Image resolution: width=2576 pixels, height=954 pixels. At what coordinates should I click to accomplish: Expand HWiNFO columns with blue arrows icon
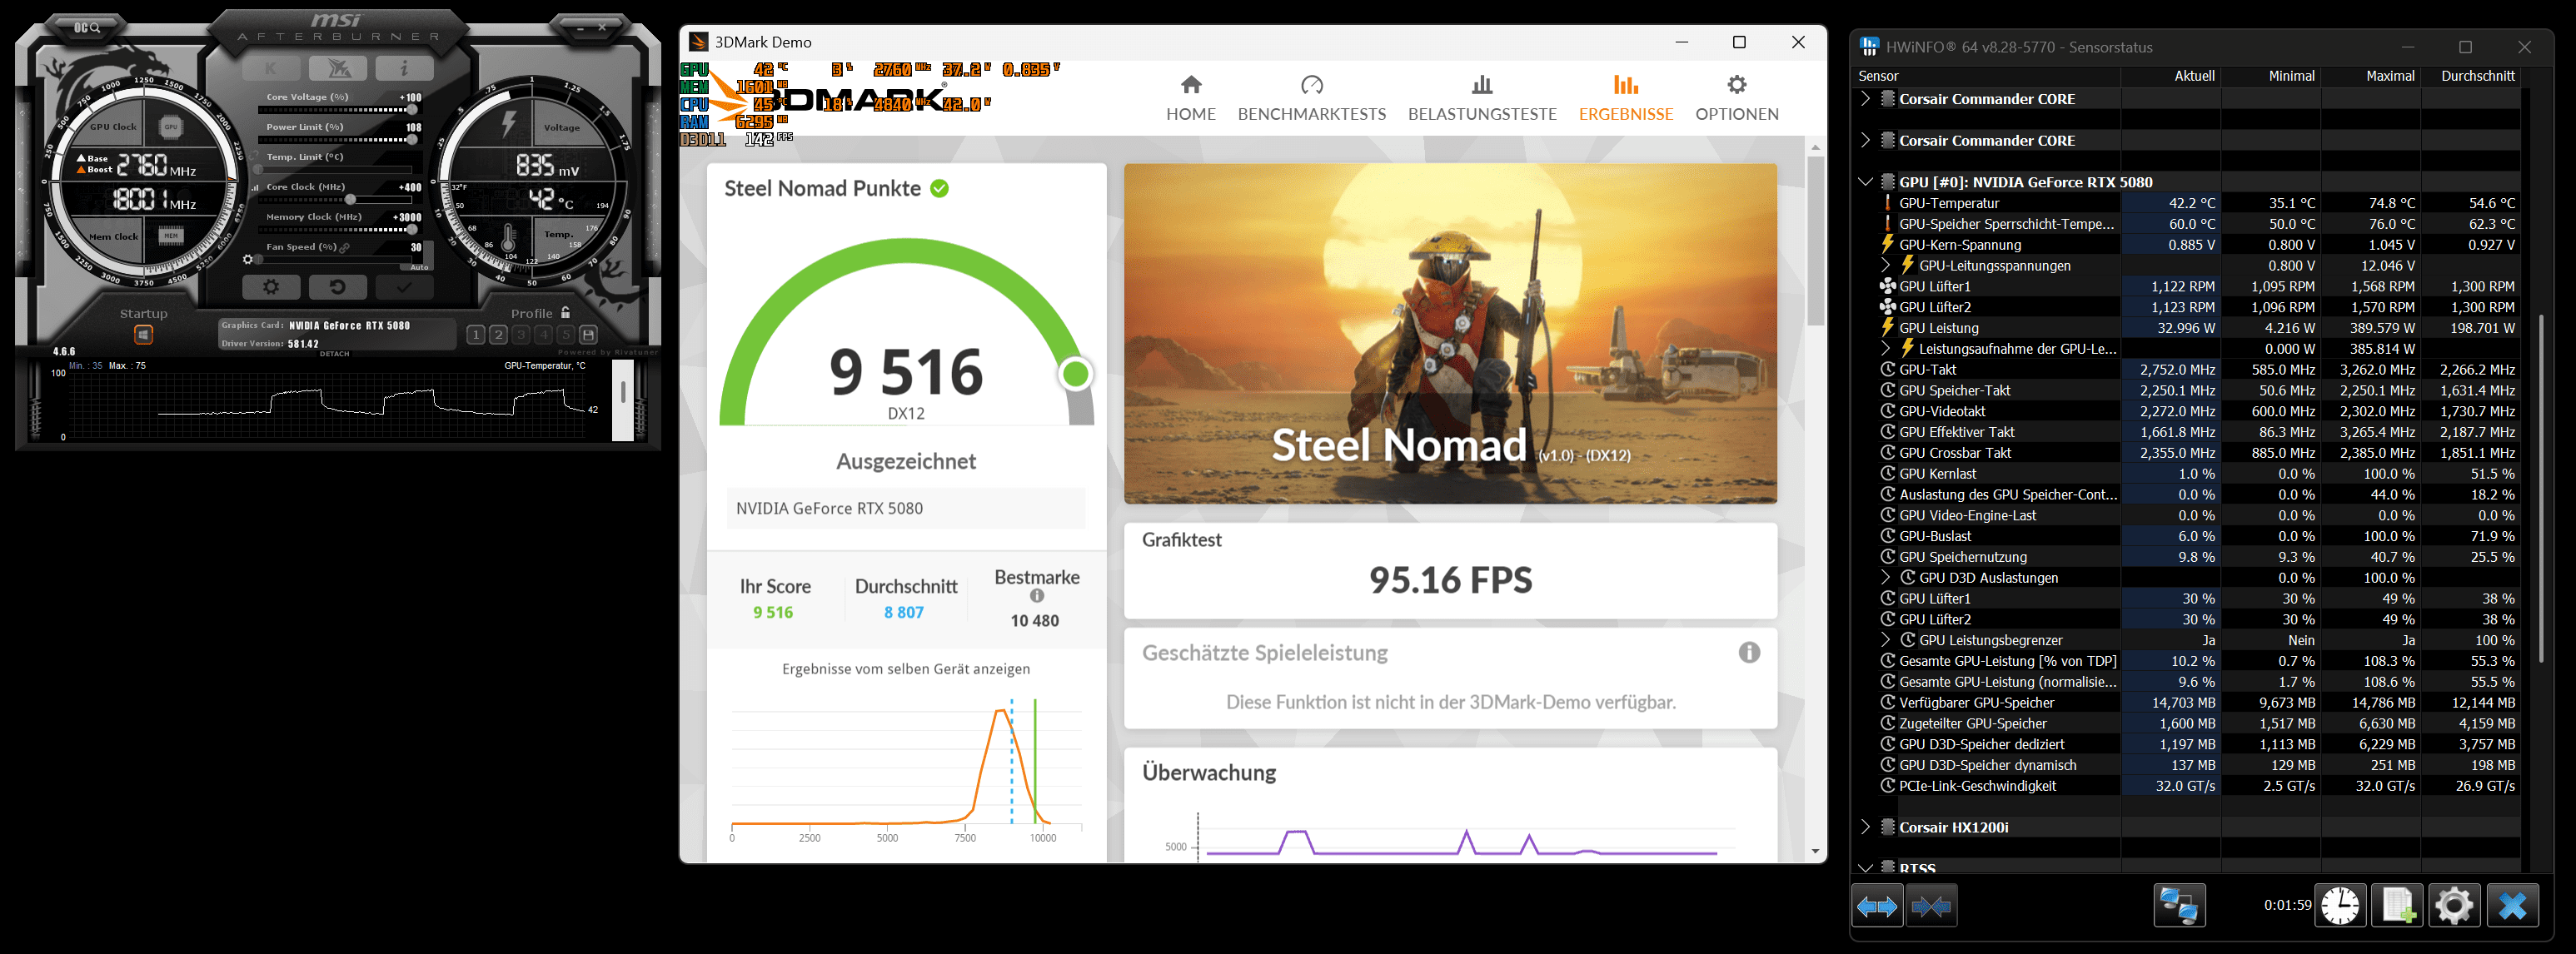pos(1876,906)
